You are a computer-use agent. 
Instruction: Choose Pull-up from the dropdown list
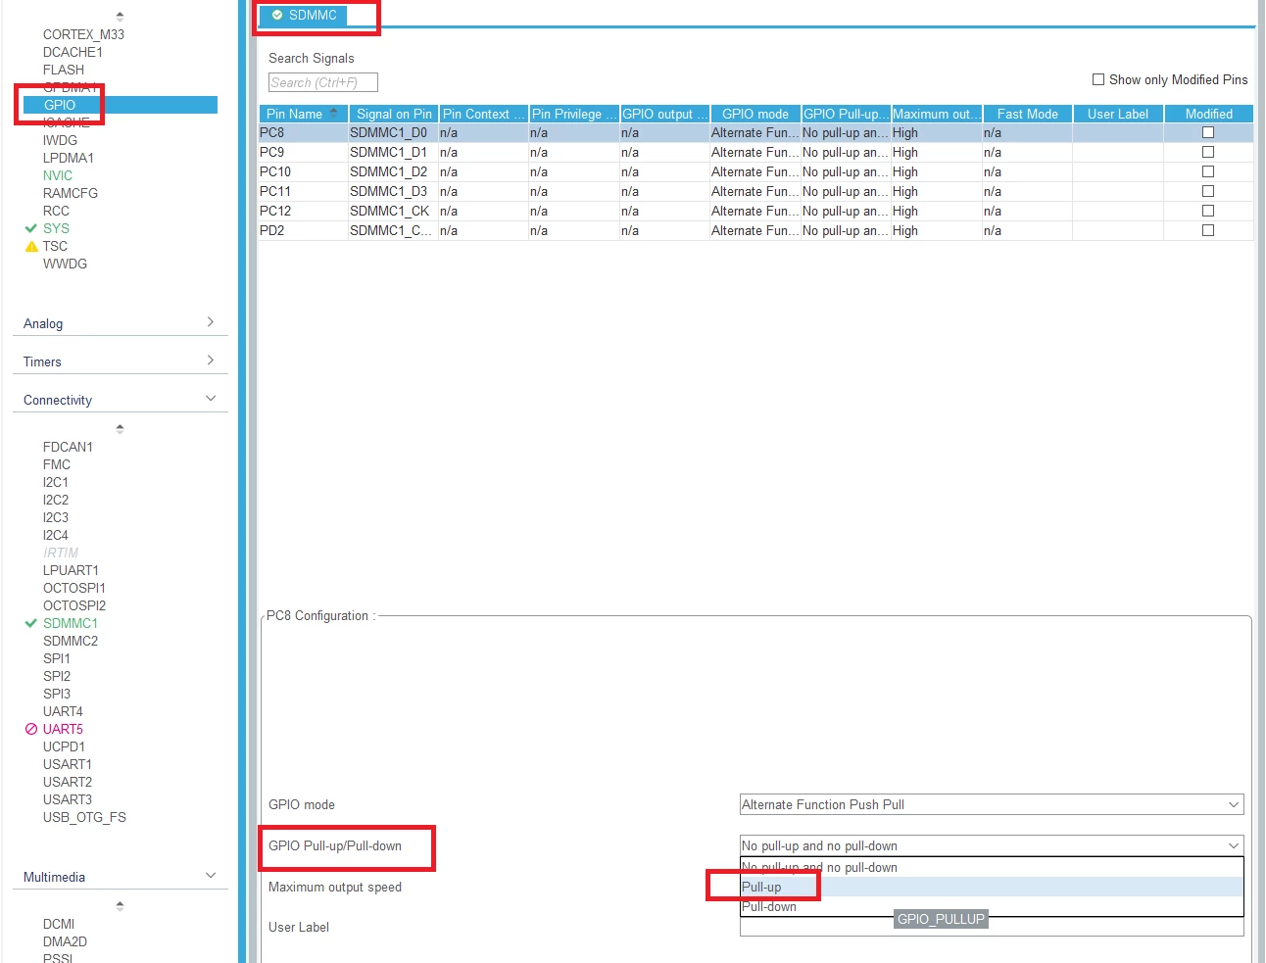[x=992, y=887]
